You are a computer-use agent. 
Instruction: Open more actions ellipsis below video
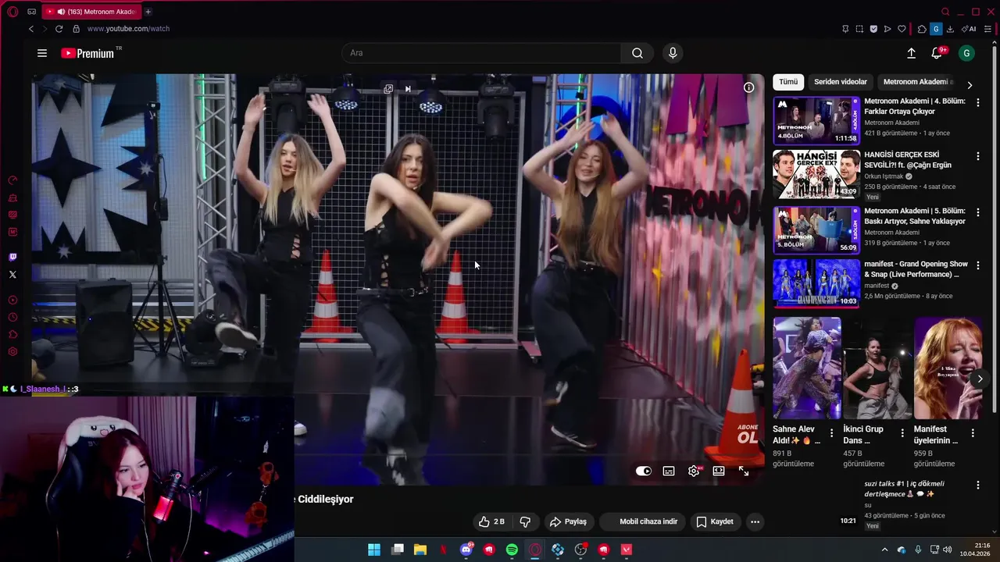click(x=755, y=521)
